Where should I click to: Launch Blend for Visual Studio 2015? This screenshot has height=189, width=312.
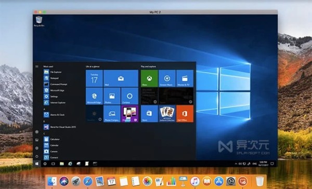coord(60,127)
